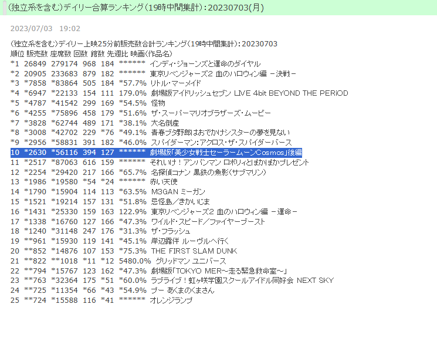Click title インディ・ジョーンズと運命のダイヤル
437x341 pixels.
(x=205, y=64)
